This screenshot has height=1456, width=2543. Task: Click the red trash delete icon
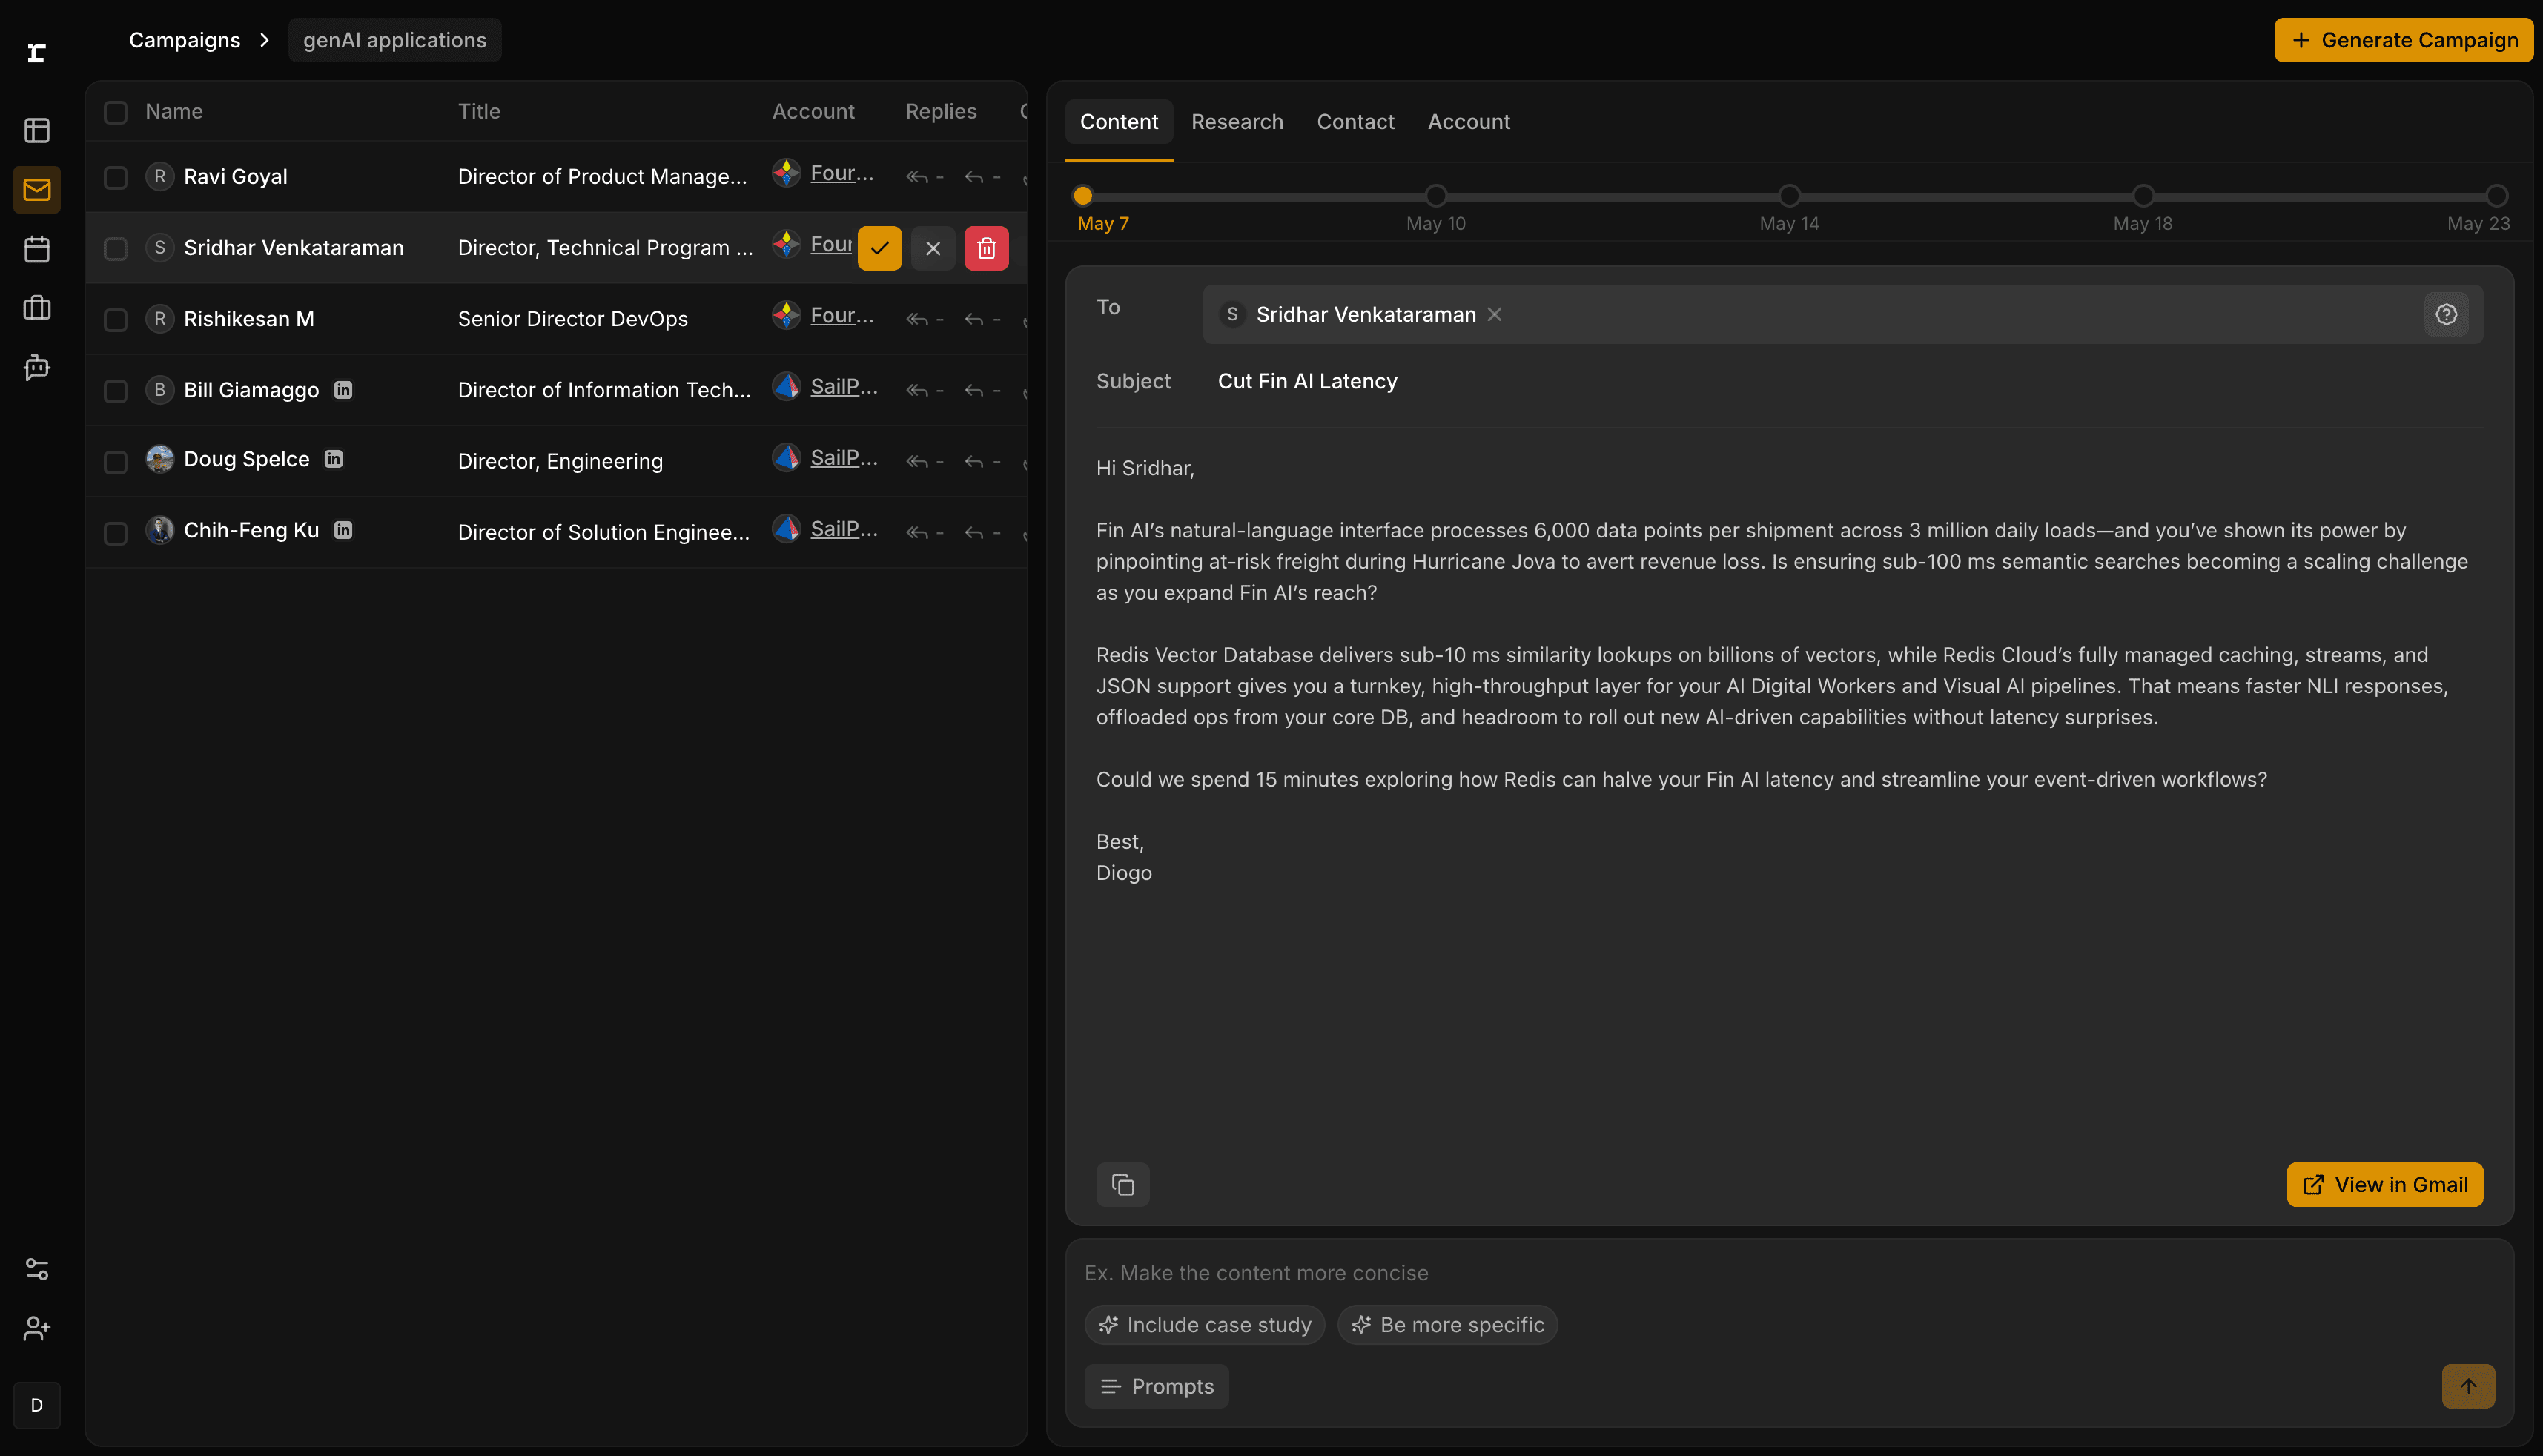[986, 248]
